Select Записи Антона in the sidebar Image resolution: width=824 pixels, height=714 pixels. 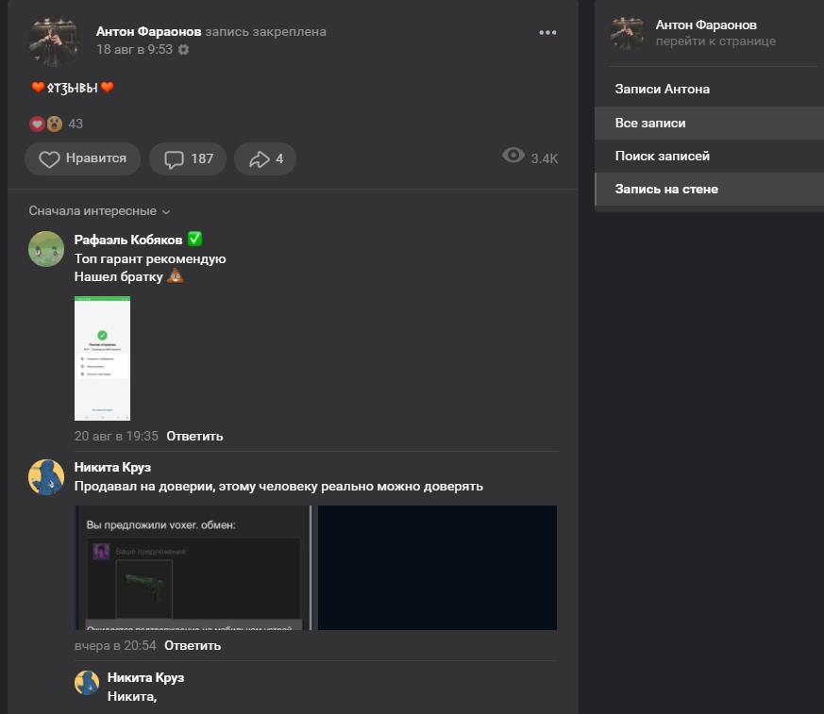point(662,90)
